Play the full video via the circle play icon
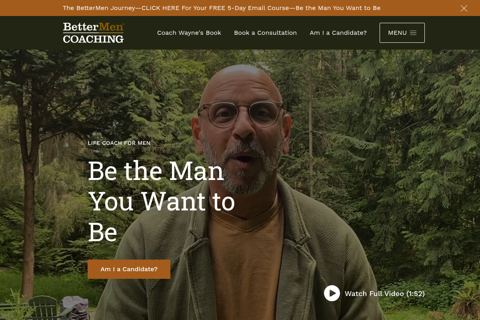 [332, 293]
